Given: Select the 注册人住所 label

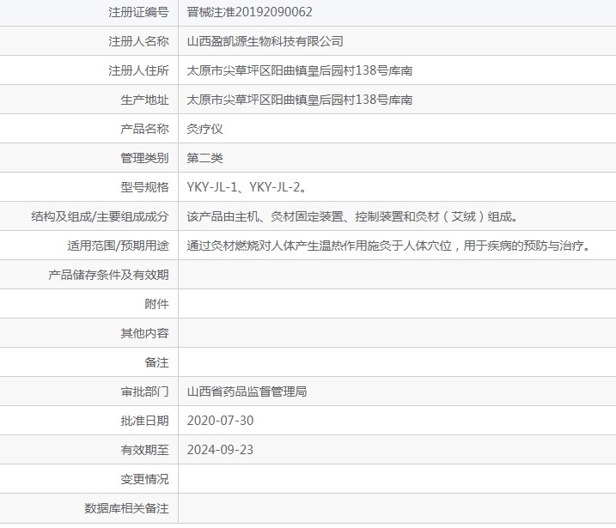Looking at the screenshot, I should tap(138, 70).
